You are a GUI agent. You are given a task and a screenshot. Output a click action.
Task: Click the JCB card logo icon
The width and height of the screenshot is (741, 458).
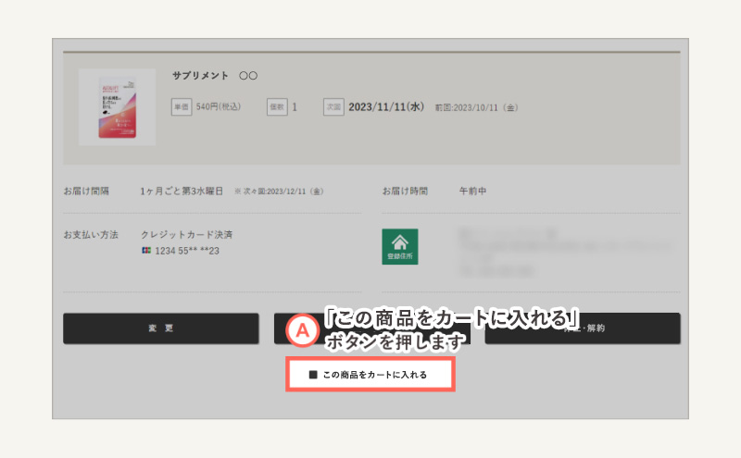coord(146,251)
